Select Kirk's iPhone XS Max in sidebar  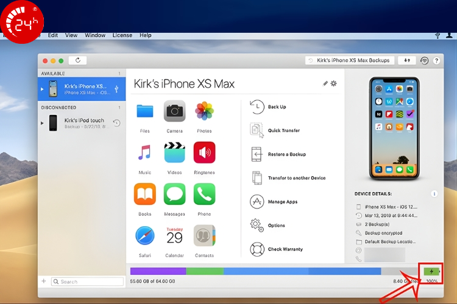click(x=82, y=89)
